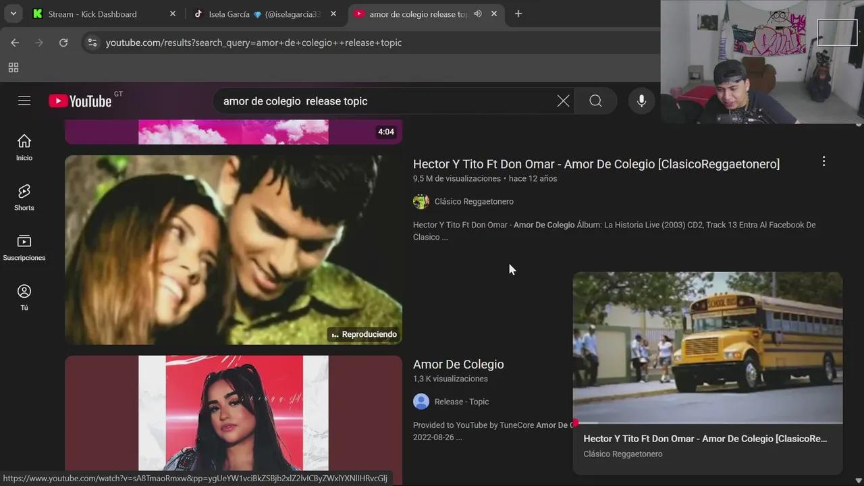Play the Amor De Colegio red cover thumbnail
Screen dimensions: 864x486
coord(234,413)
